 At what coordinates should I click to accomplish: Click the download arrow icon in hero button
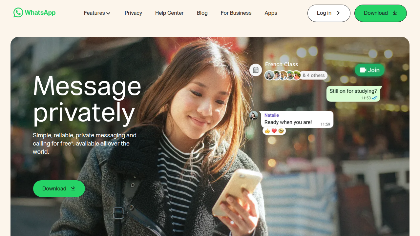[73, 188]
